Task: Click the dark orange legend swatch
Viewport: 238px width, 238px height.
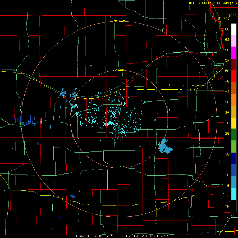Action: (x=234, y=88)
